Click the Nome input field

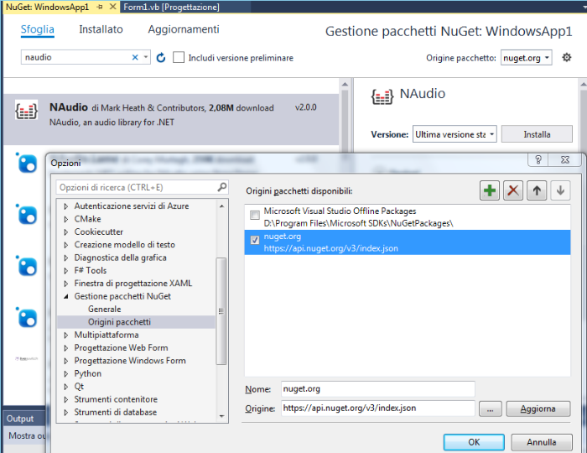click(x=378, y=389)
